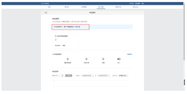The height and width of the screenshot is (94, 187).
Task: Open the dark side widget near scrollbar
Action: pyautogui.click(x=184, y=82)
